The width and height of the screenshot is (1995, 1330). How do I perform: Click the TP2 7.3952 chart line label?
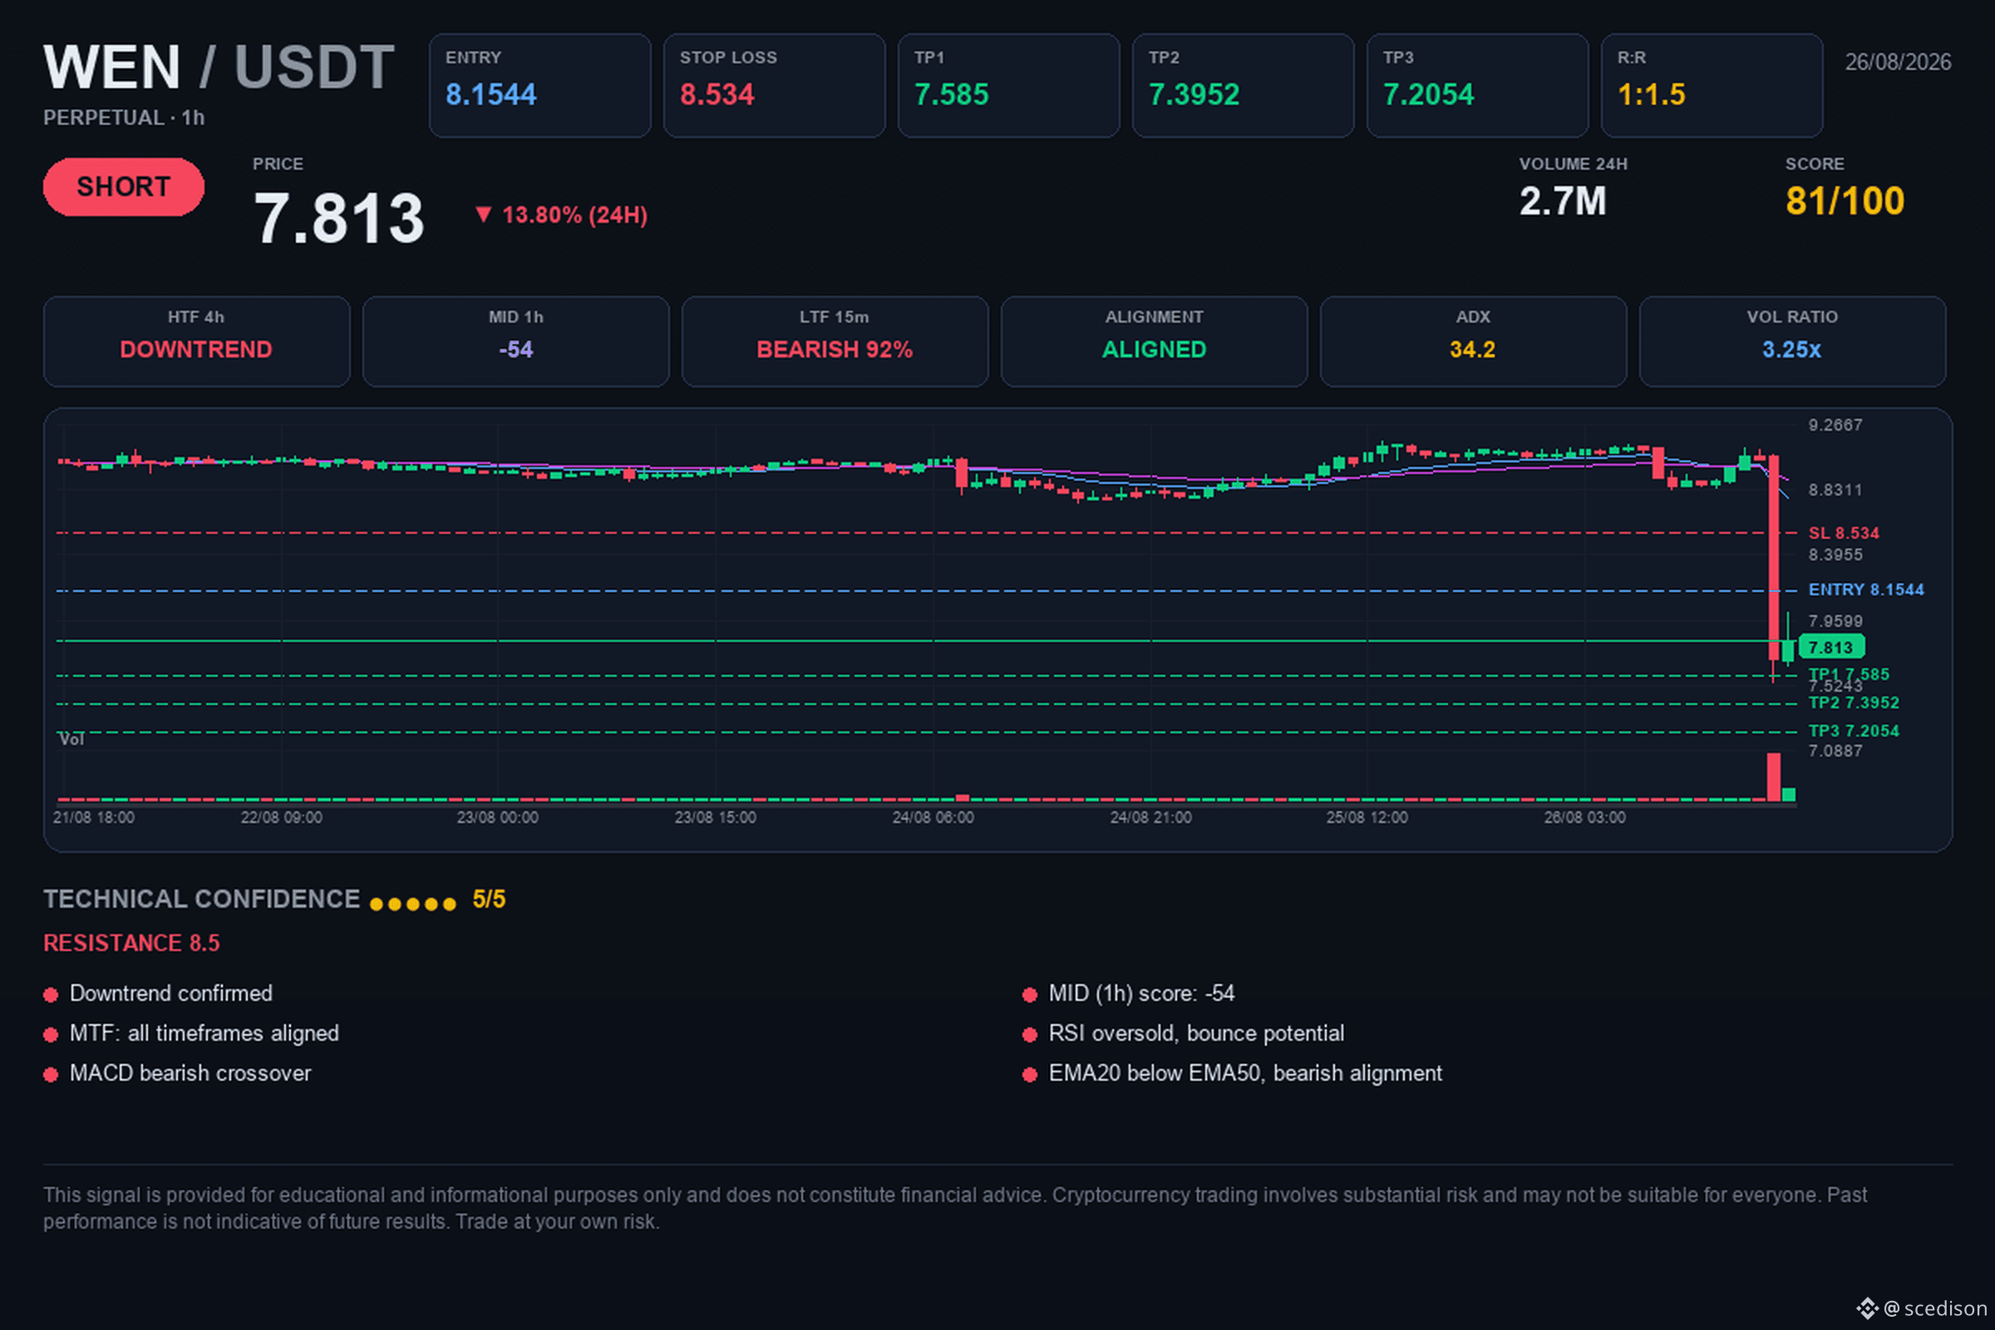pos(1854,702)
